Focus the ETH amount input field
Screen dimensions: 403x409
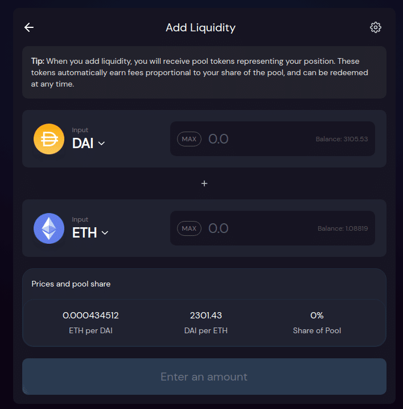click(256, 228)
